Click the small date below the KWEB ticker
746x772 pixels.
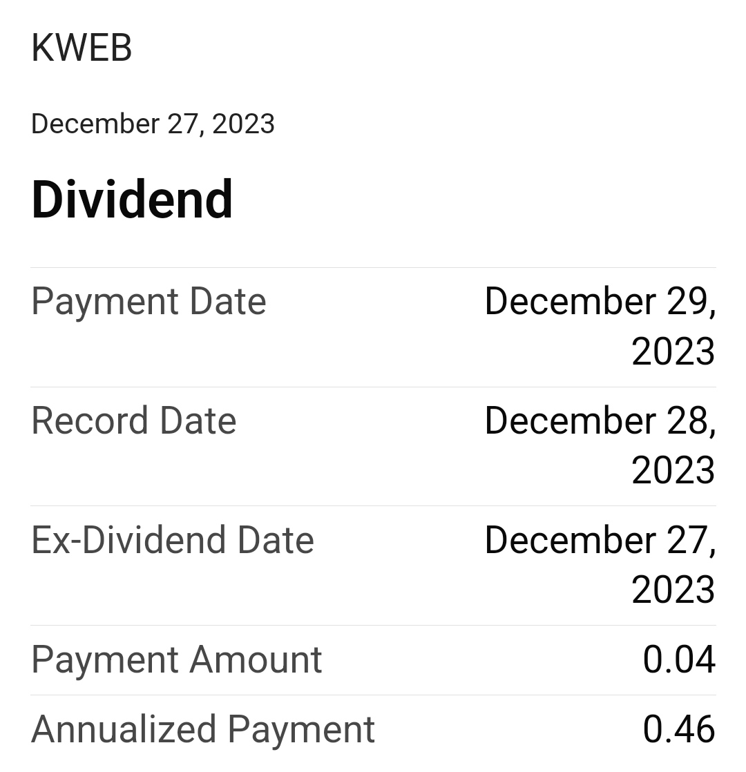153,124
